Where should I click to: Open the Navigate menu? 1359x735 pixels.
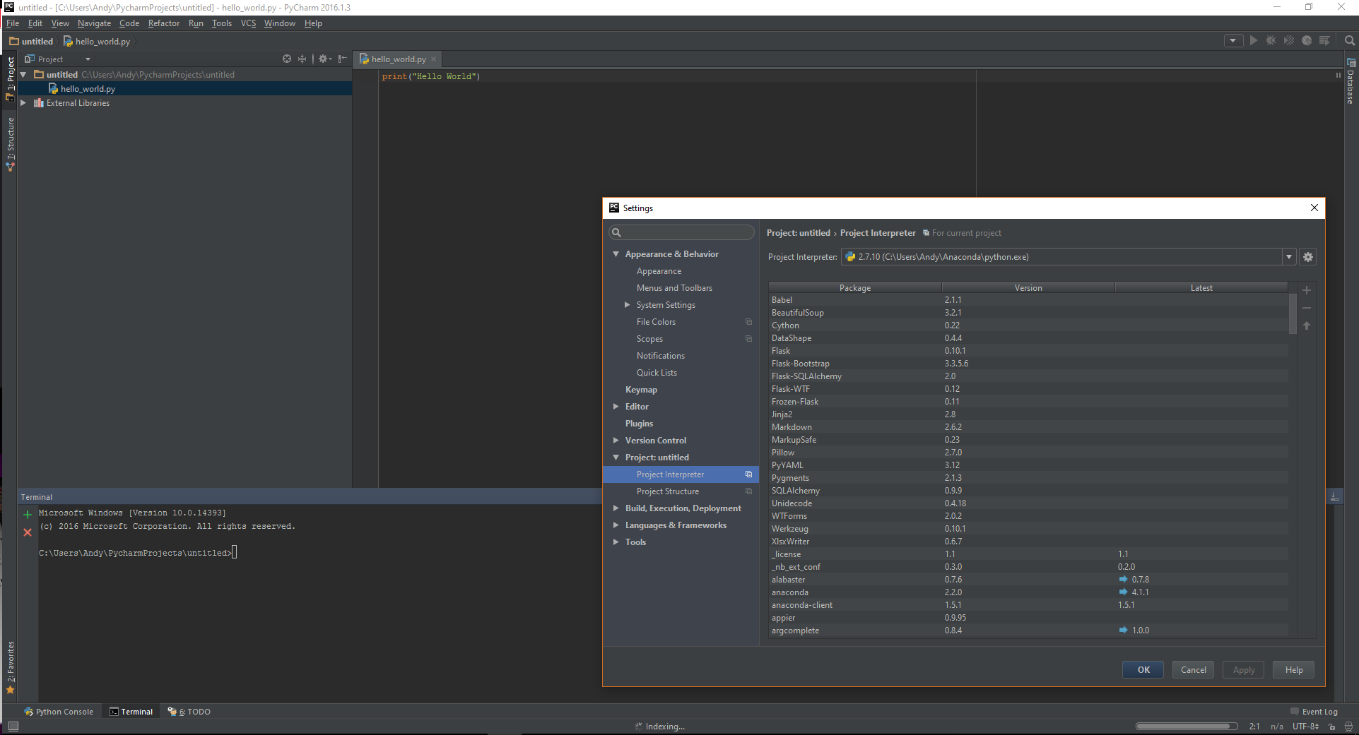94,23
